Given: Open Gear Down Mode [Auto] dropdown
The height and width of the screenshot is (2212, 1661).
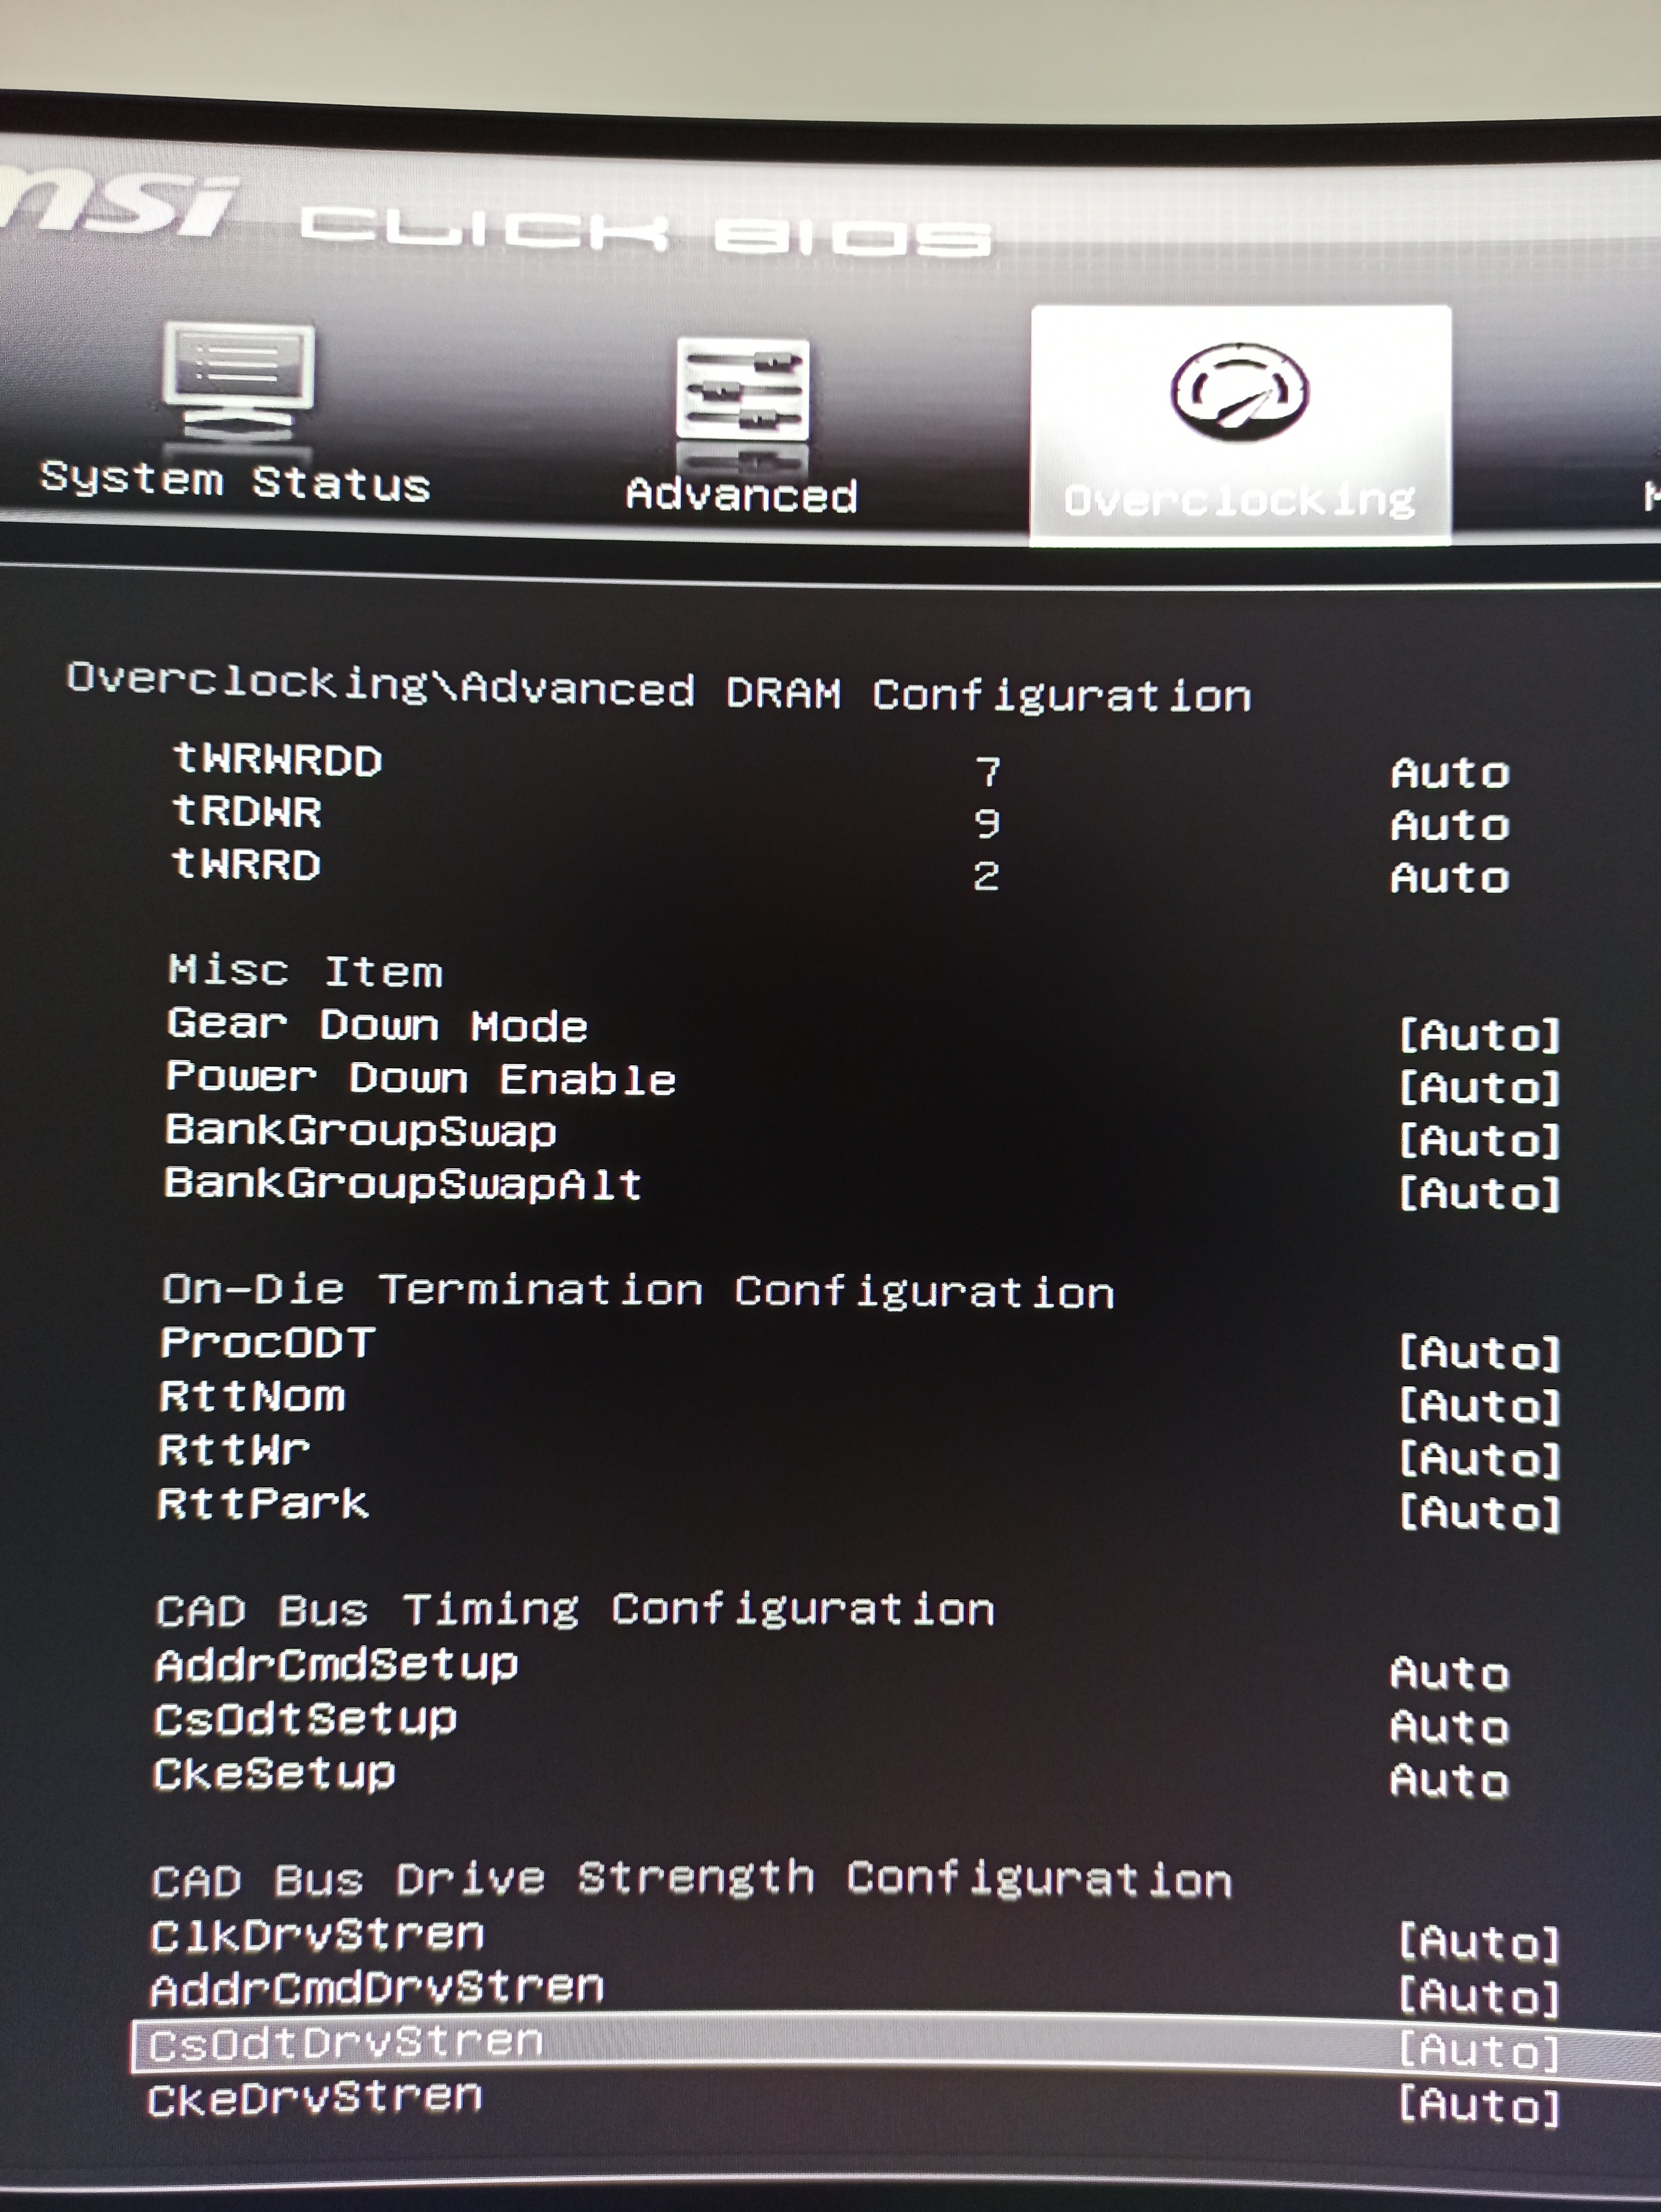Looking at the screenshot, I should 1479,1035.
